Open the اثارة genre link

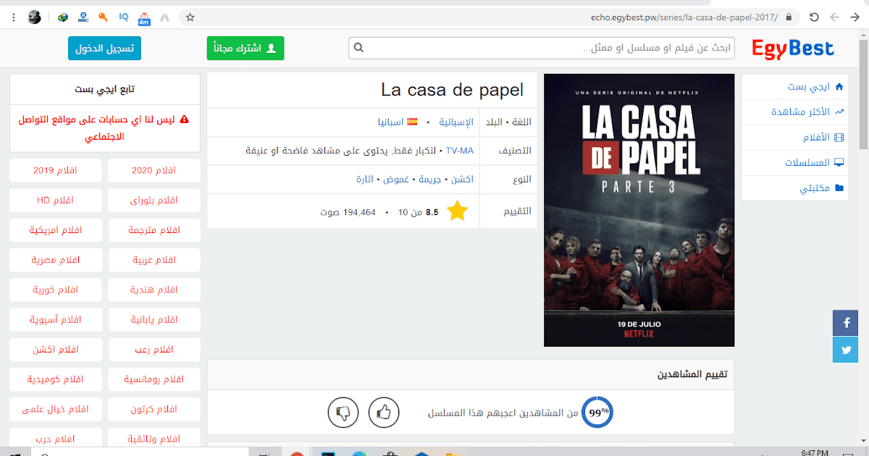tap(365, 179)
